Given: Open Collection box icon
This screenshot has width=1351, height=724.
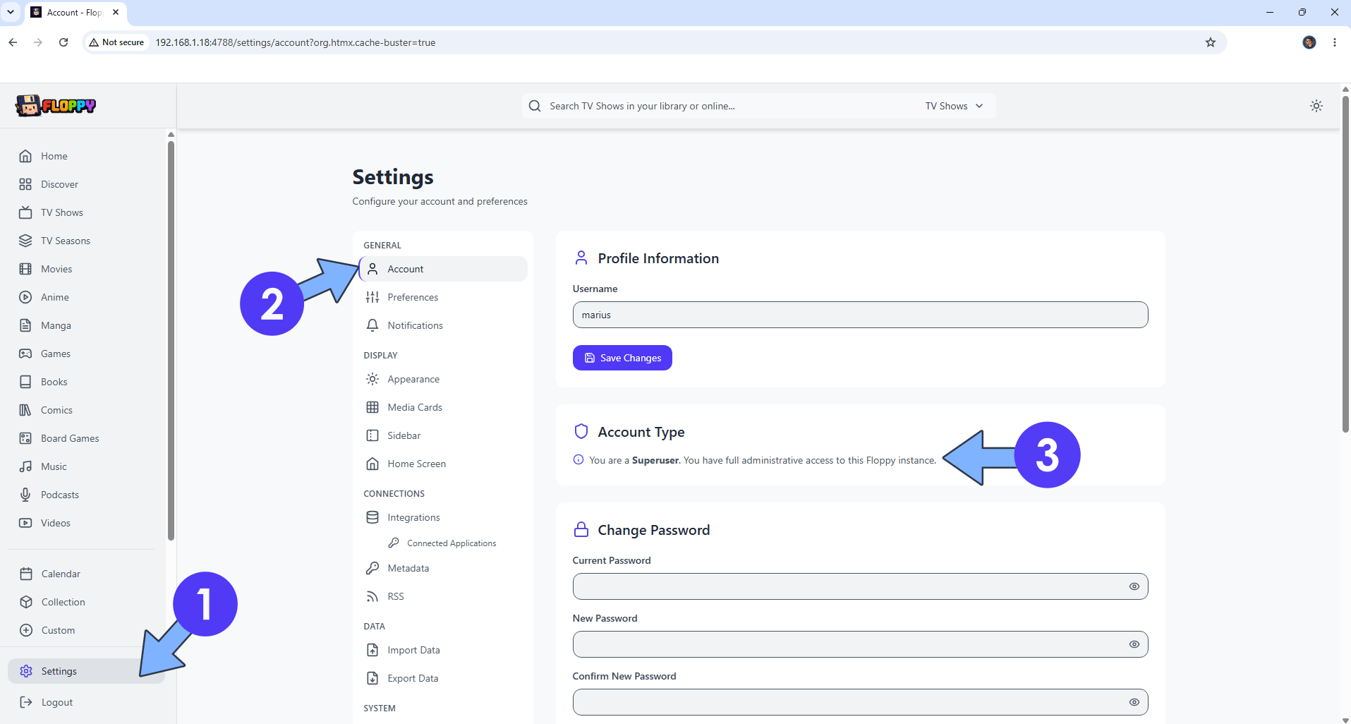Looking at the screenshot, I should click(26, 602).
